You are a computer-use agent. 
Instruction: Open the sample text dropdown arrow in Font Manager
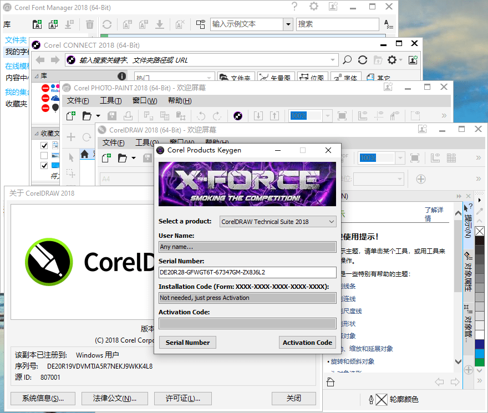click(288, 24)
